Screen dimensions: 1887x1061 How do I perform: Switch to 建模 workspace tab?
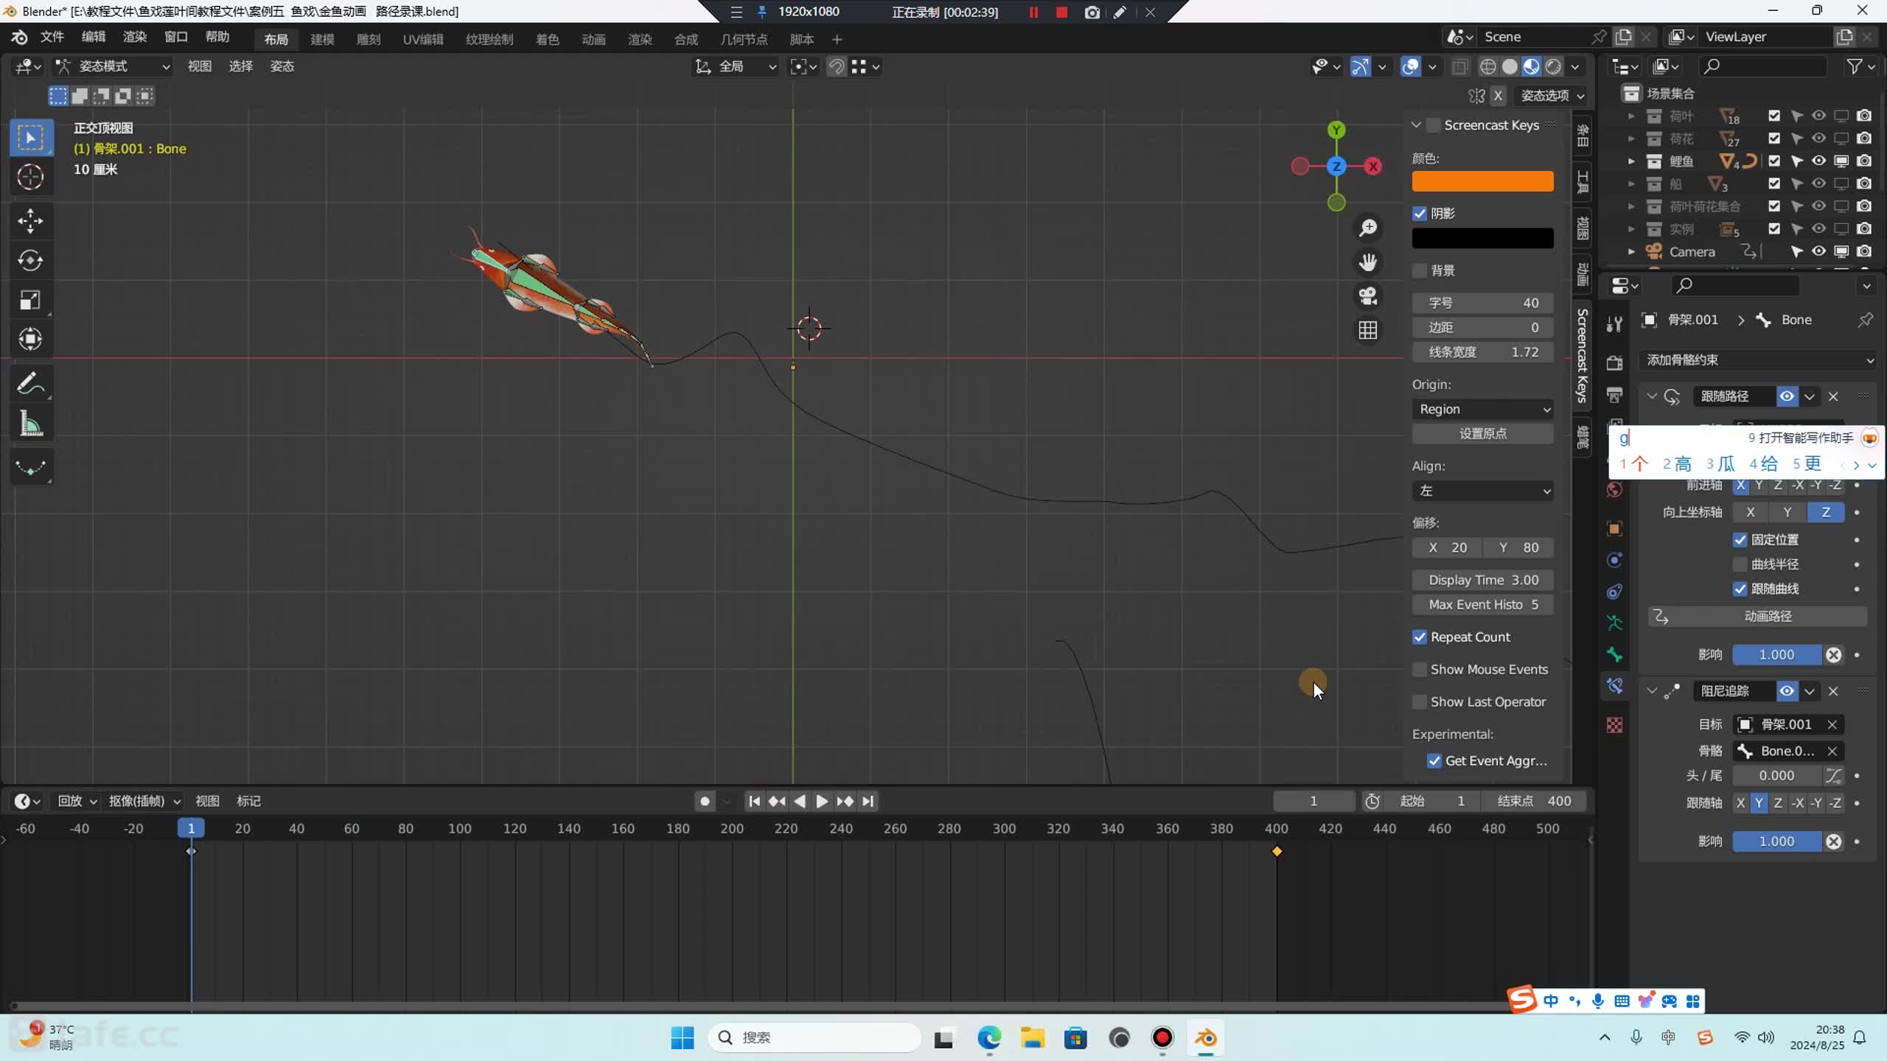[x=322, y=40]
